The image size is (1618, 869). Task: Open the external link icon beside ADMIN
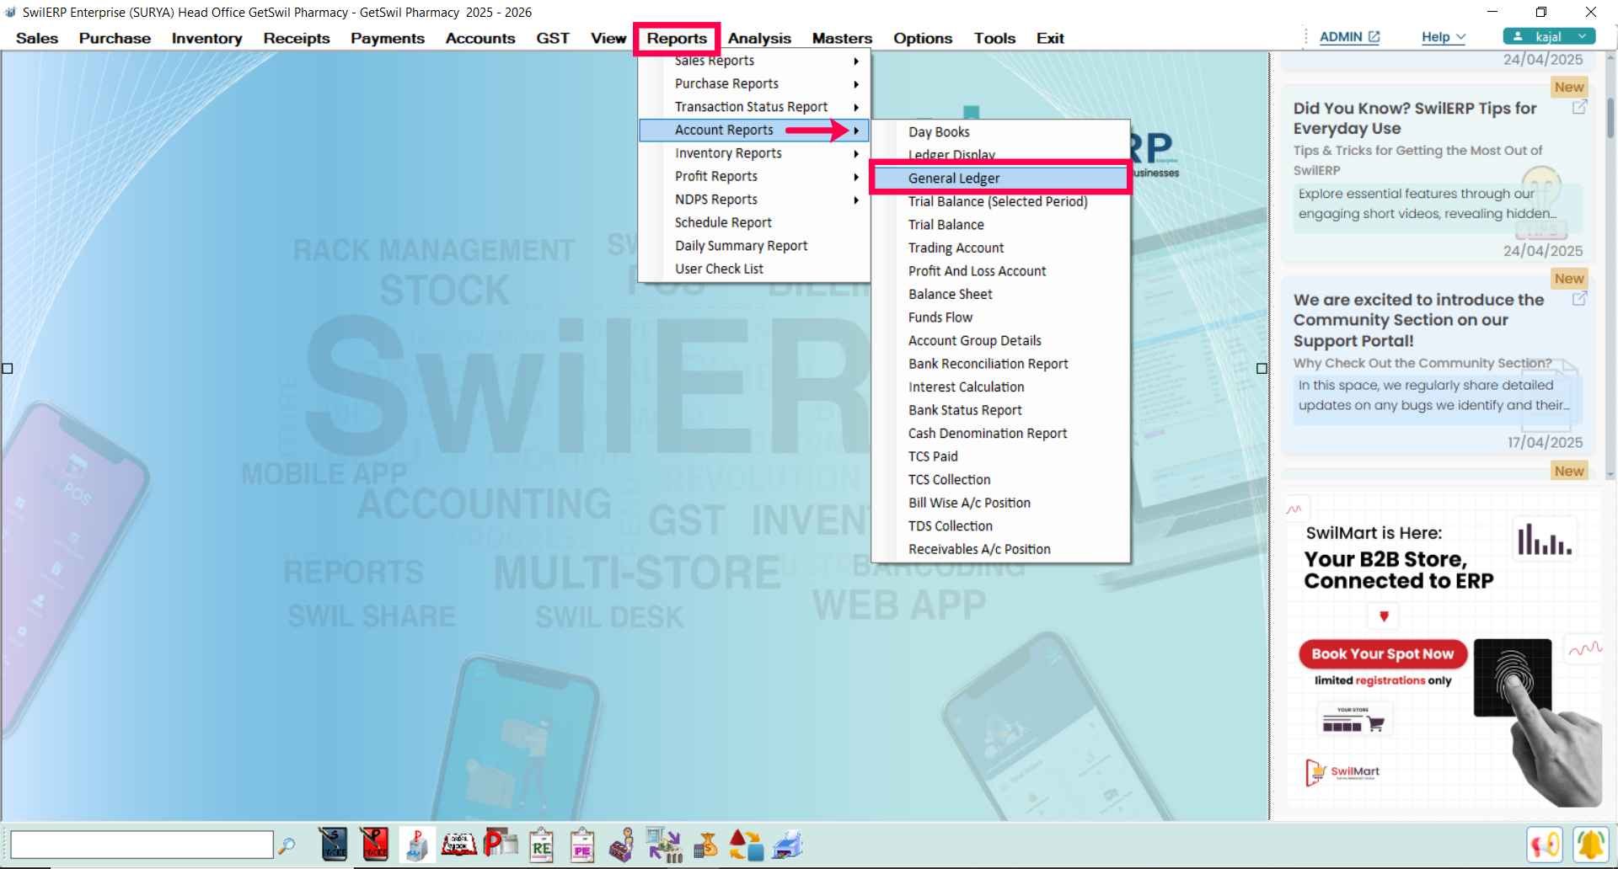pos(1374,37)
